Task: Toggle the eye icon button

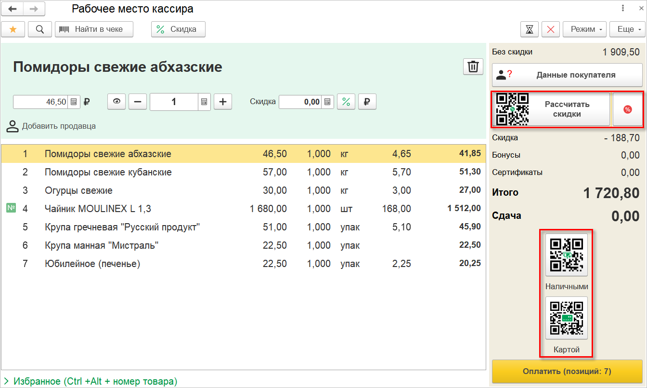Action: (x=116, y=102)
